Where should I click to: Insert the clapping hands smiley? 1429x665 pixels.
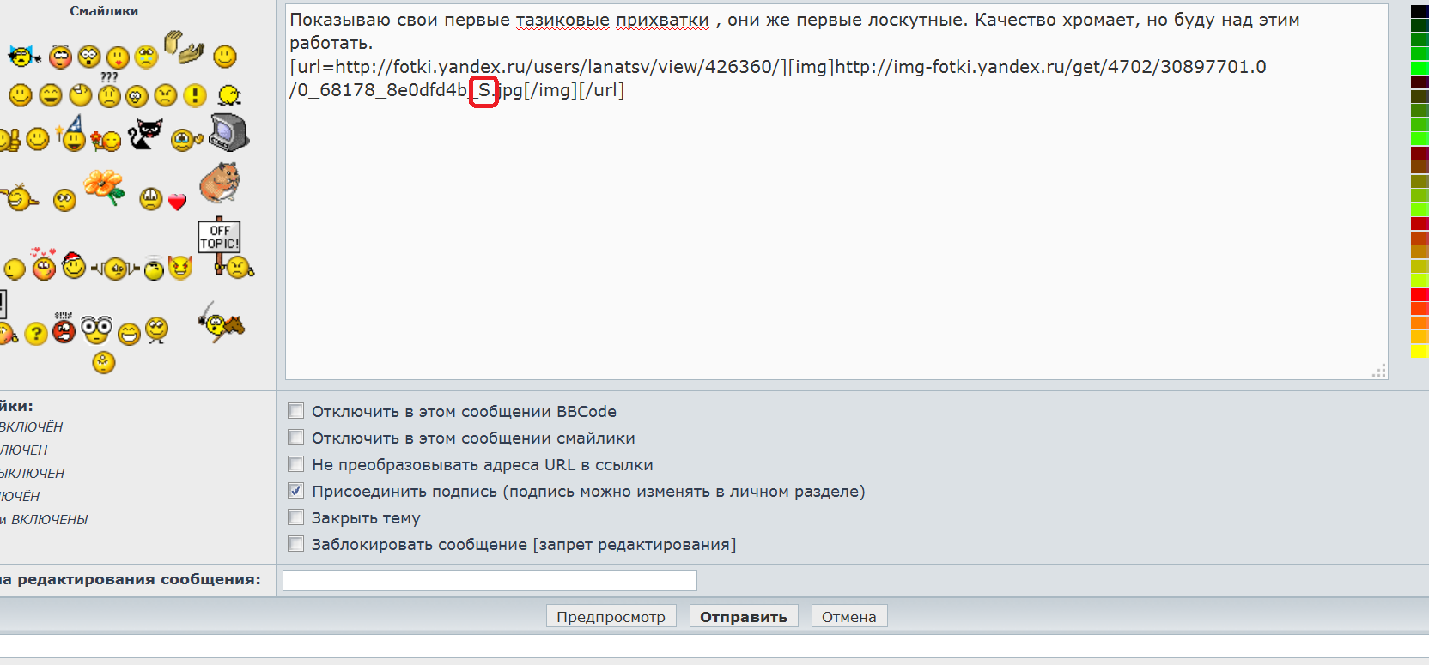(184, 47)
